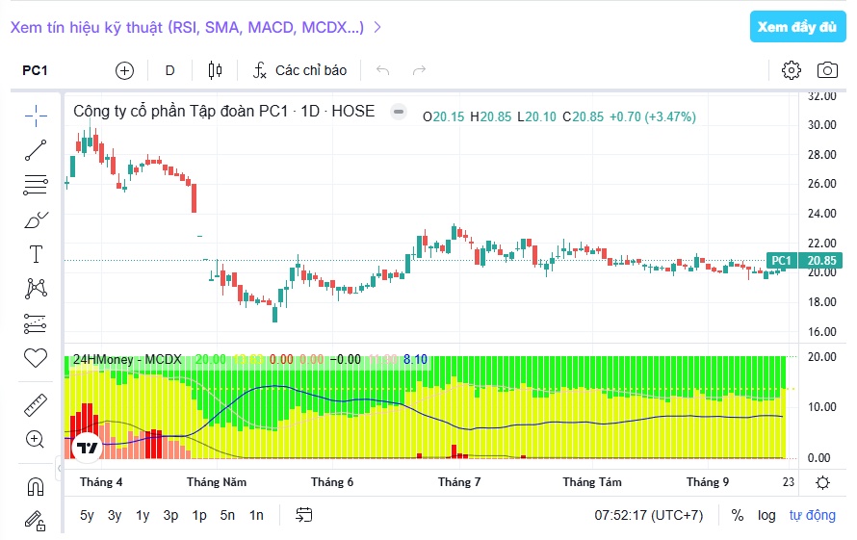This screenshot has height=540, width=857.
Task: Activate the zoom in tool
Action: (x=36, y=439)
